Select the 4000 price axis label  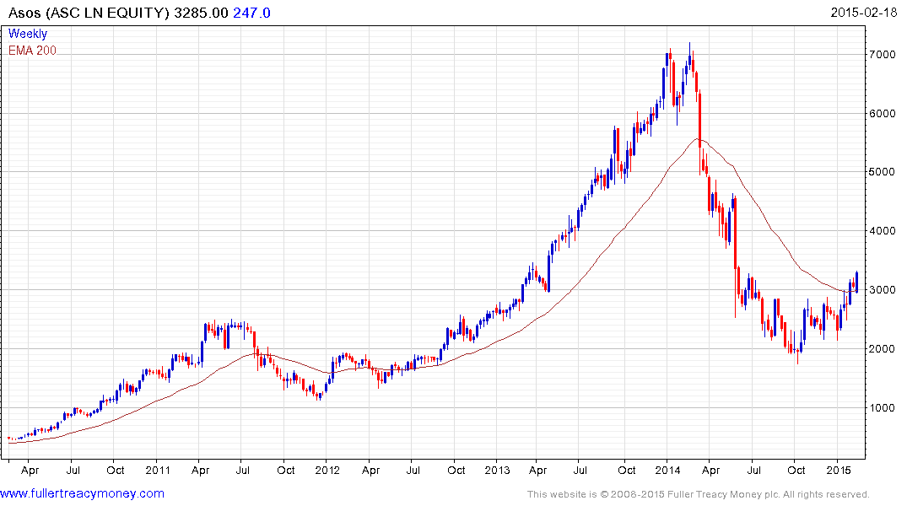[x=883, y=231]
